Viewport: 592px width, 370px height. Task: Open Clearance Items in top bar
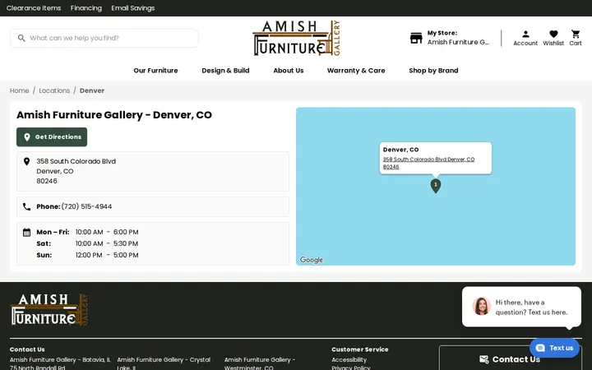pyautogui.click(x=34, y=8)
